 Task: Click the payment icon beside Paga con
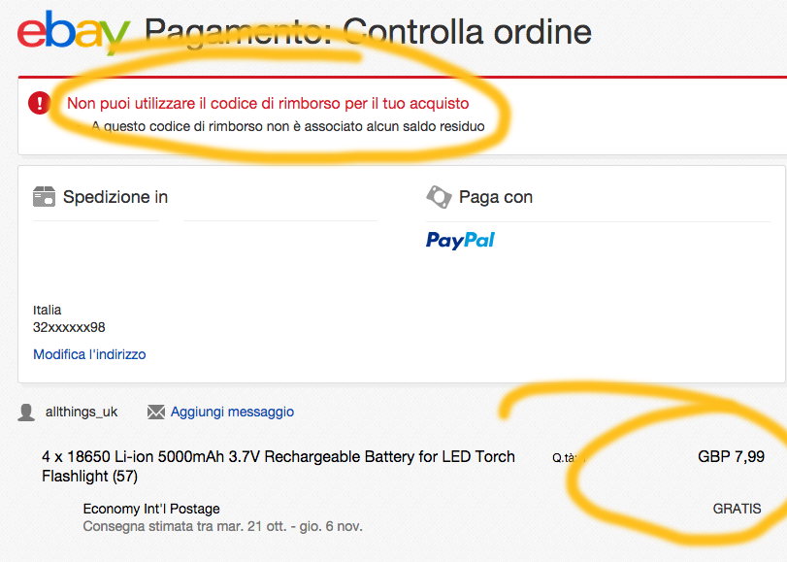(439, 196)
